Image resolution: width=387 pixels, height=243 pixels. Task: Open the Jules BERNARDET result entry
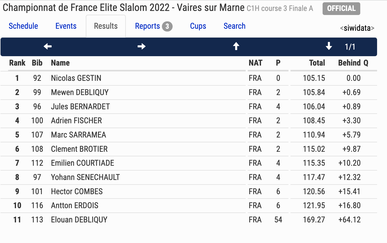[189, 107]
